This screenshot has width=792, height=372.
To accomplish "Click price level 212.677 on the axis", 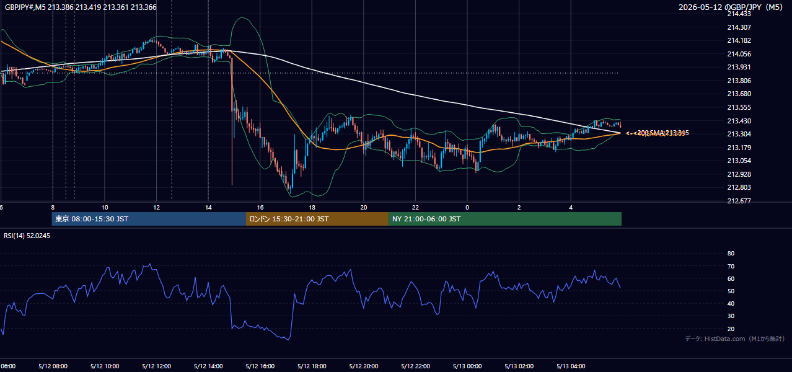I will coord(739,201).
